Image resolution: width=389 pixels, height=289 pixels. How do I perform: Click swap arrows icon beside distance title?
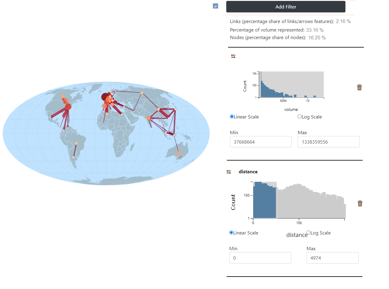[229, 172]
